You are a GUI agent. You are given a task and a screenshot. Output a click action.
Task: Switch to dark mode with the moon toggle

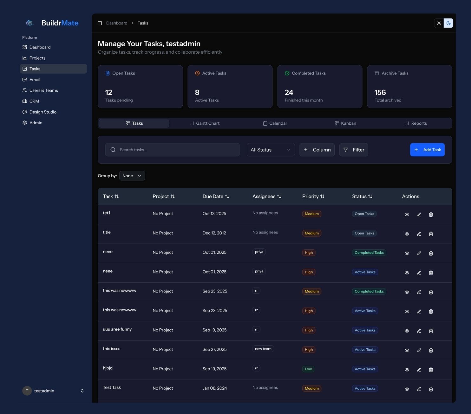point(448,23)
